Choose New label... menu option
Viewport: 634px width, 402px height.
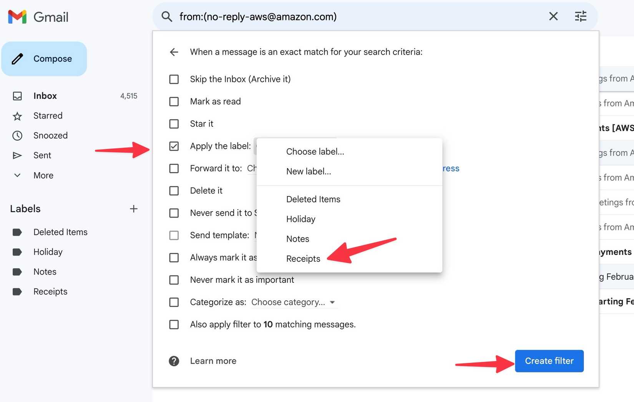(309, 171)
